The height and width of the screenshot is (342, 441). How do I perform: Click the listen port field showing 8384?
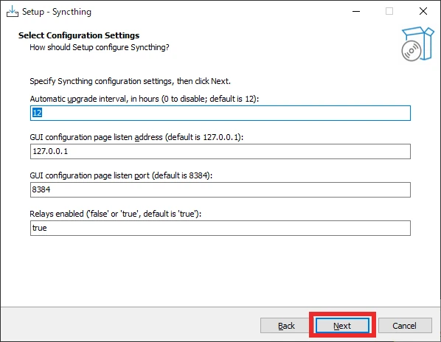click(x=220, y=189)
